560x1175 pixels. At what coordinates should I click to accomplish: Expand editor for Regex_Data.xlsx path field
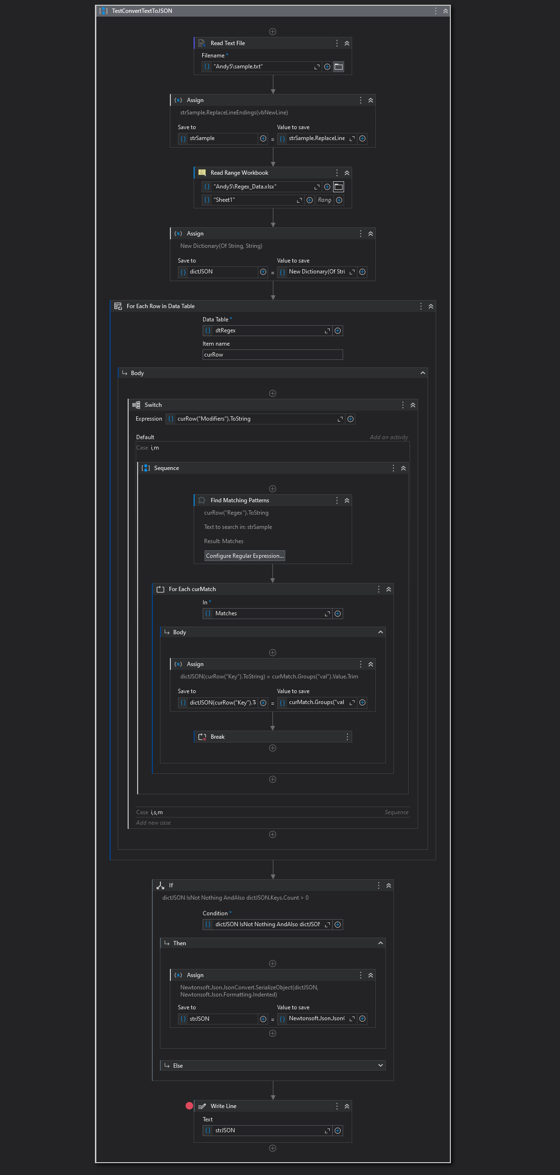(x=317, y=187)
